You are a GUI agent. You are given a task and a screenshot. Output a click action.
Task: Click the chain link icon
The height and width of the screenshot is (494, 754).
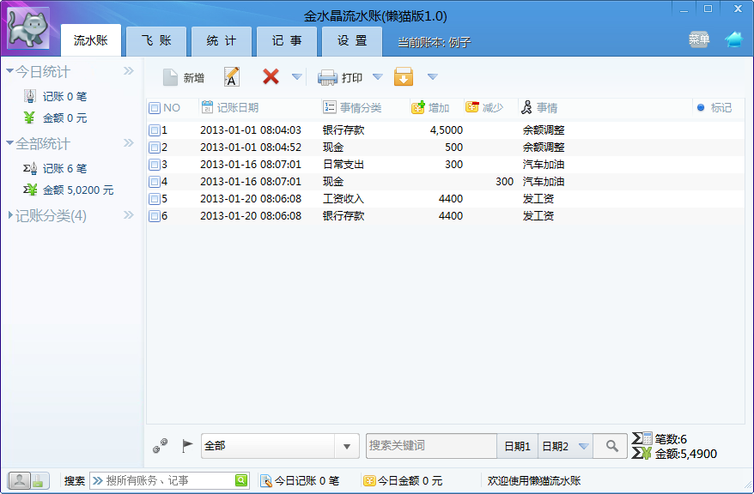(x=160, y=445)
